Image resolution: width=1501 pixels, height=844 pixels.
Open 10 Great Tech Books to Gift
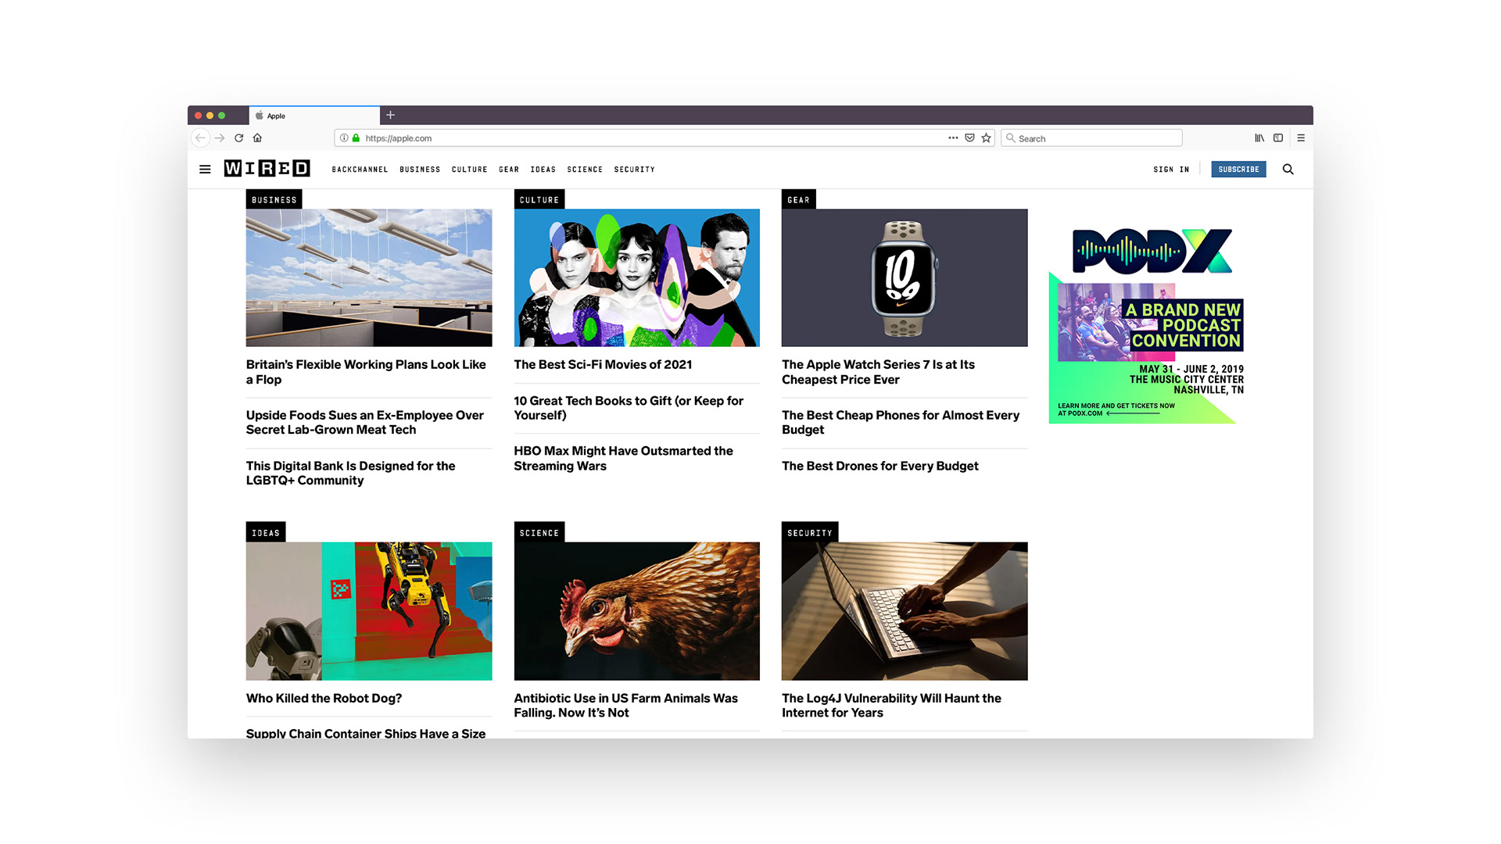pyautogui.click(x=629, y=408)
